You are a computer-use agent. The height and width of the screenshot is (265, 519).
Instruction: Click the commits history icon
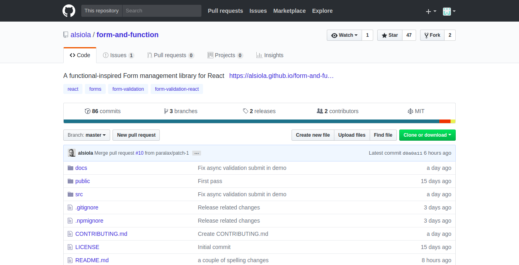pos(88,111)
